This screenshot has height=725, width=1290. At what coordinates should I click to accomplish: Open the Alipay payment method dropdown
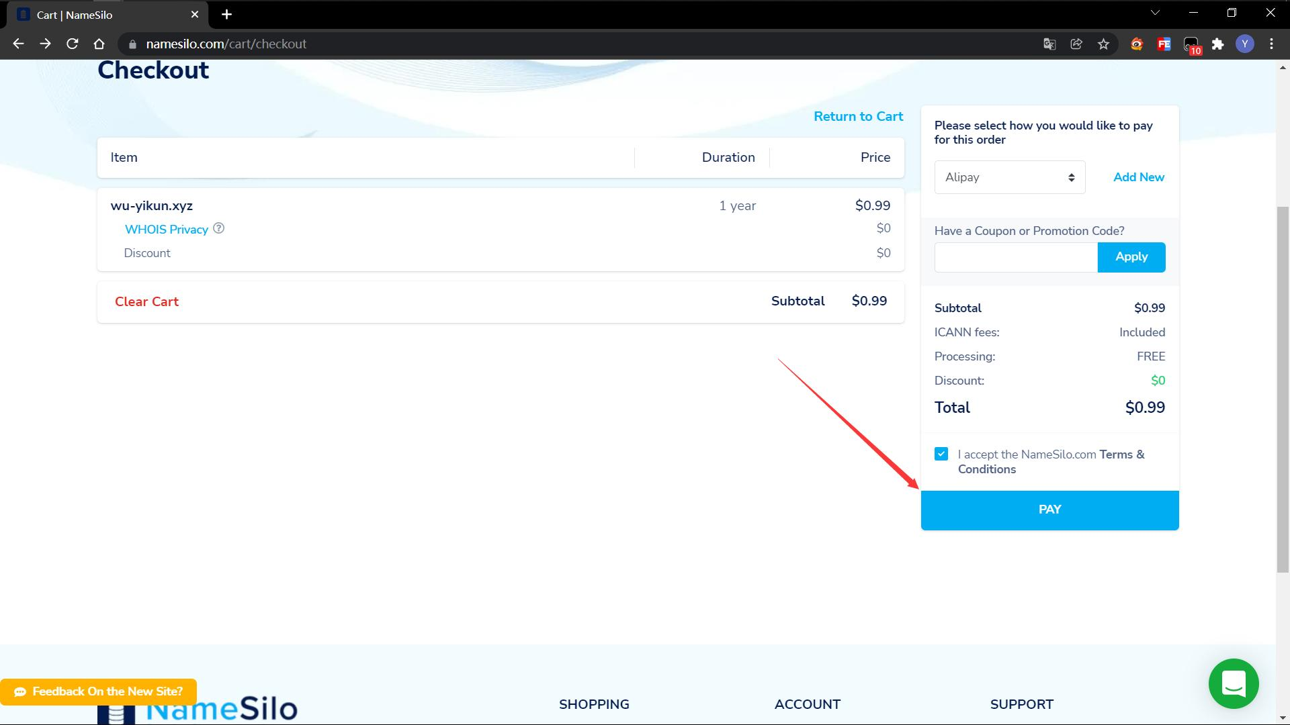click(1009, 177)
